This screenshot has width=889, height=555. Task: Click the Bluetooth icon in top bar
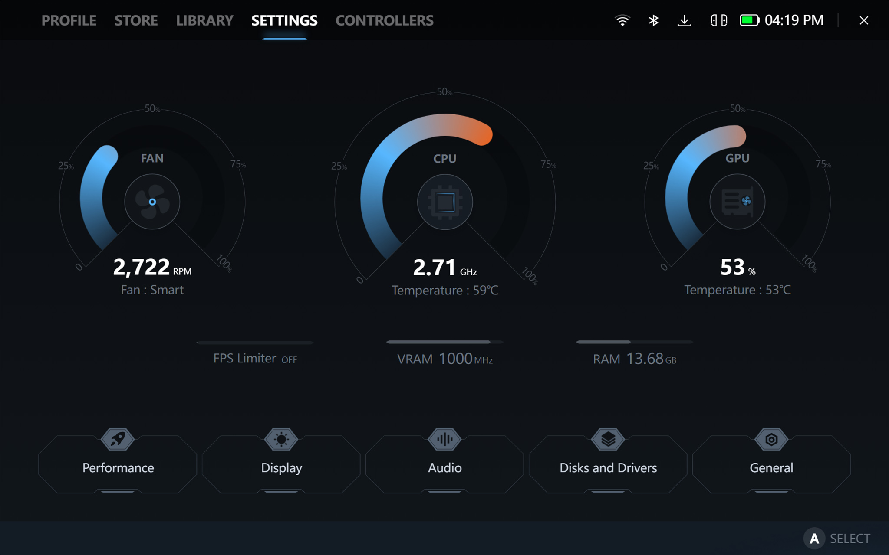[653, 20]
